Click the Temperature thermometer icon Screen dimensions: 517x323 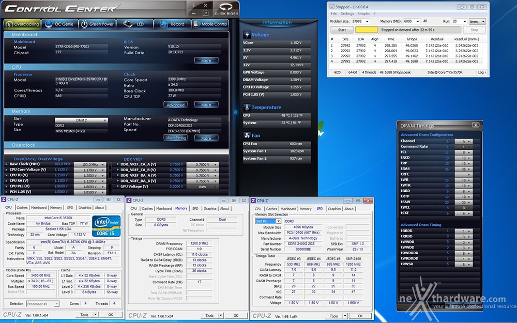247,107
